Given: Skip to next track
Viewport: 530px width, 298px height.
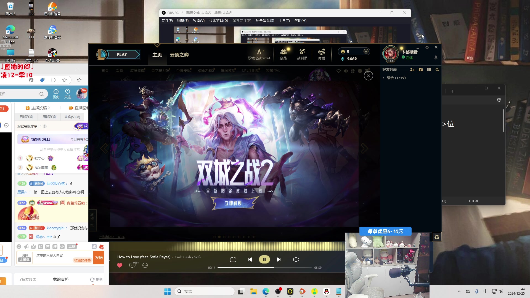Looking at the screenshot, I should (279, 259).
